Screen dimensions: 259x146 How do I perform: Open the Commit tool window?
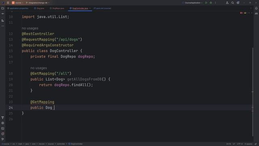coord(3,14)
